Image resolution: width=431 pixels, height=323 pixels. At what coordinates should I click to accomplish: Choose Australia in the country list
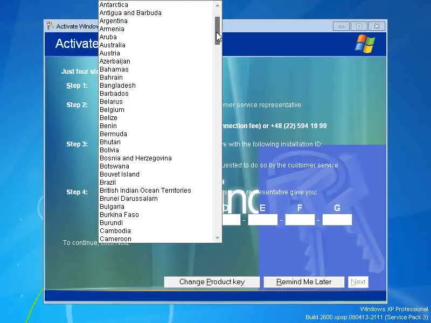click(156, 45)
